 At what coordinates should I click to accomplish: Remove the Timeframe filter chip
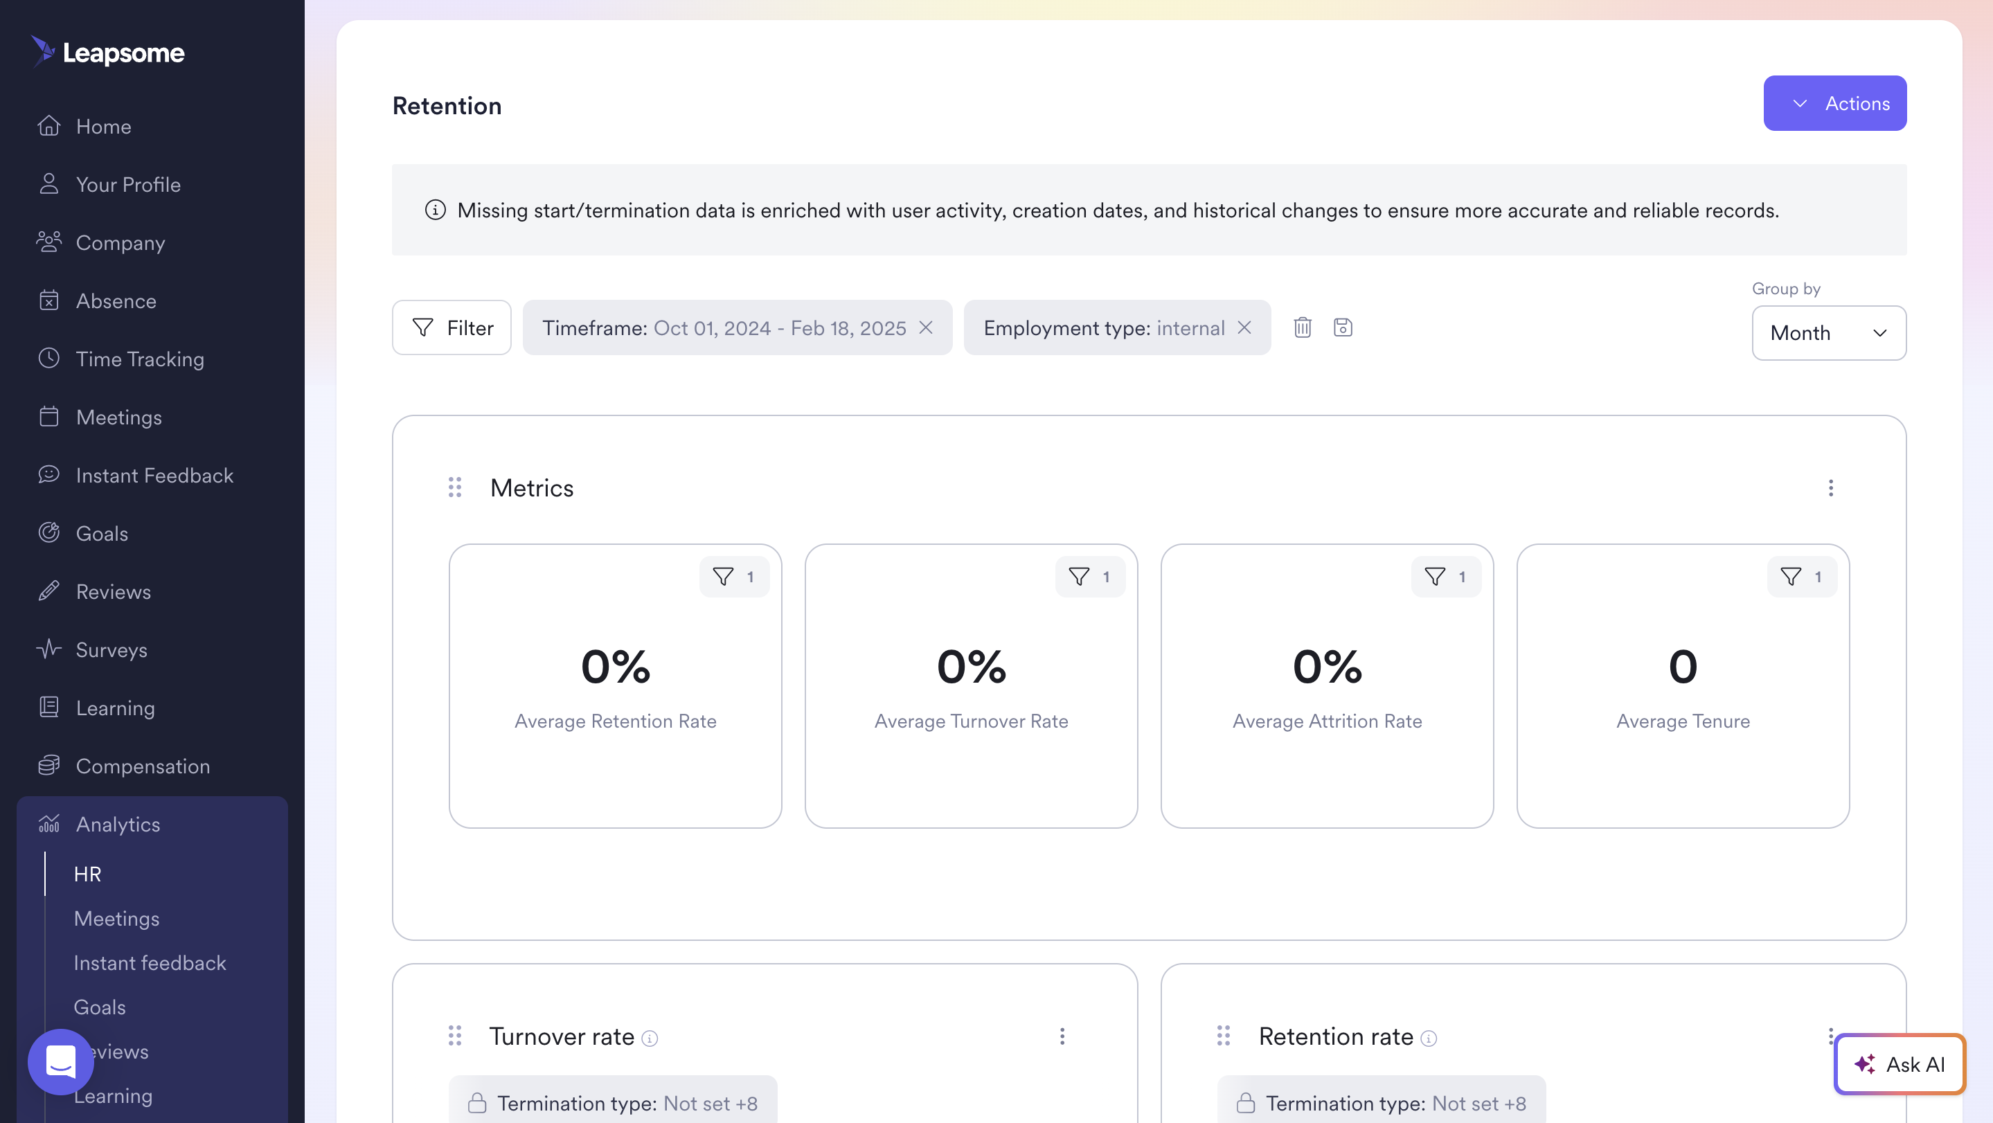[925, 327]
